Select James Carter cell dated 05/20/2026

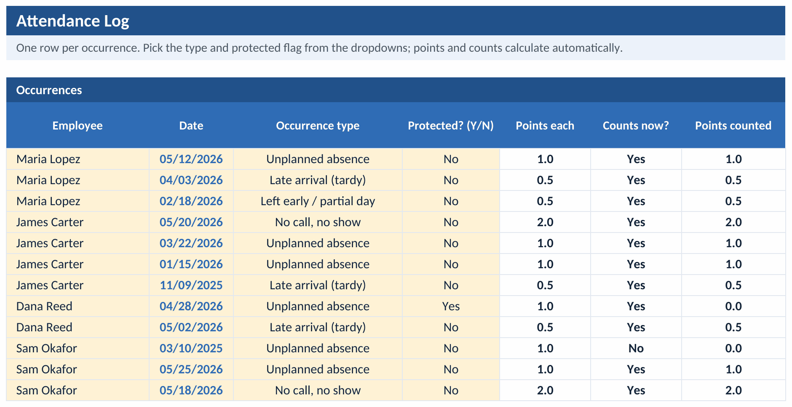click(x=78, y=222)
